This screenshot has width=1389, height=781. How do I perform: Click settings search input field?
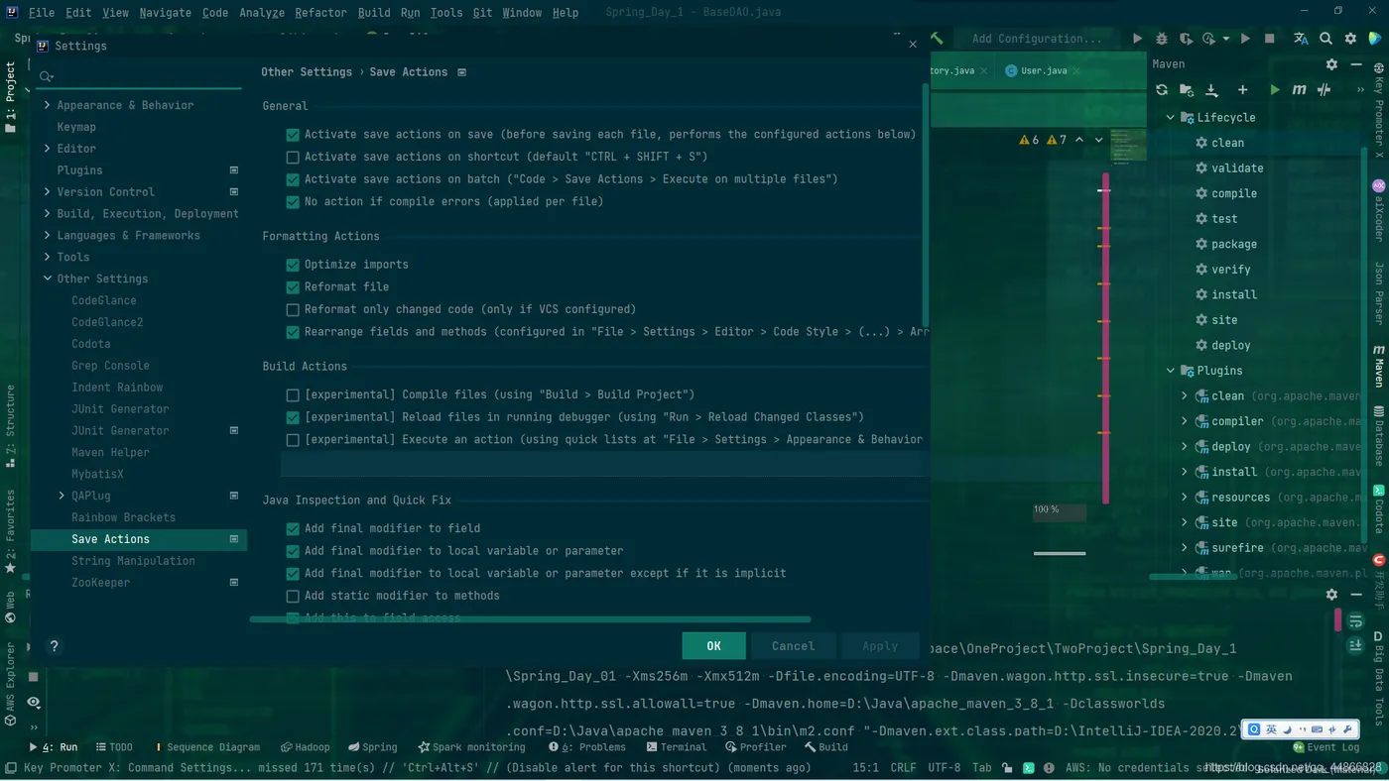click(139, 76)
